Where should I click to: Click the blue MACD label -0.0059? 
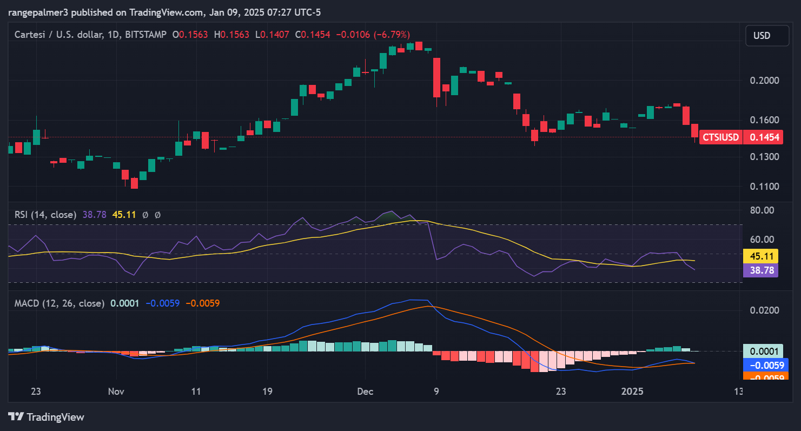click(765, 365)
